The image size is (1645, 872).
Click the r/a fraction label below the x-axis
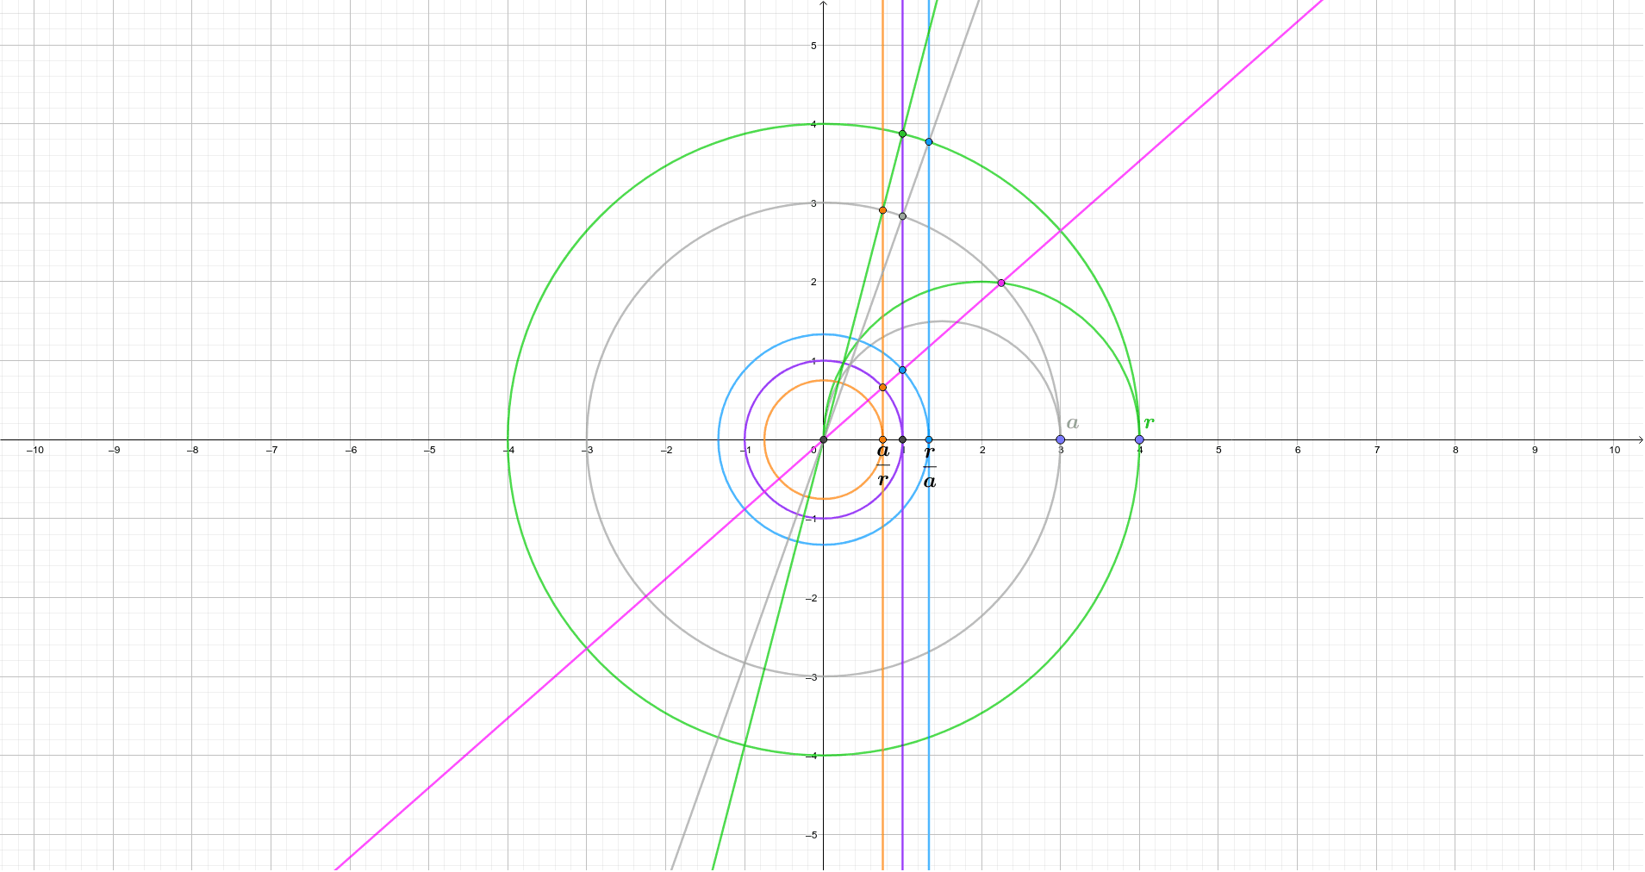pos(929,467)
